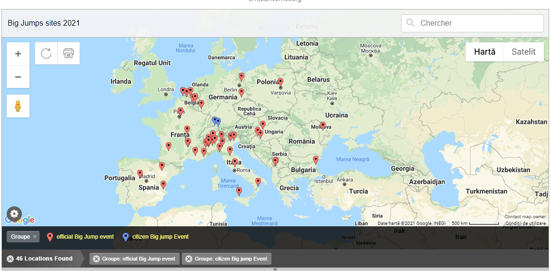The image size is (551, 271).
Task: Click the Kazahstan country label
Action: pos(531,122)
